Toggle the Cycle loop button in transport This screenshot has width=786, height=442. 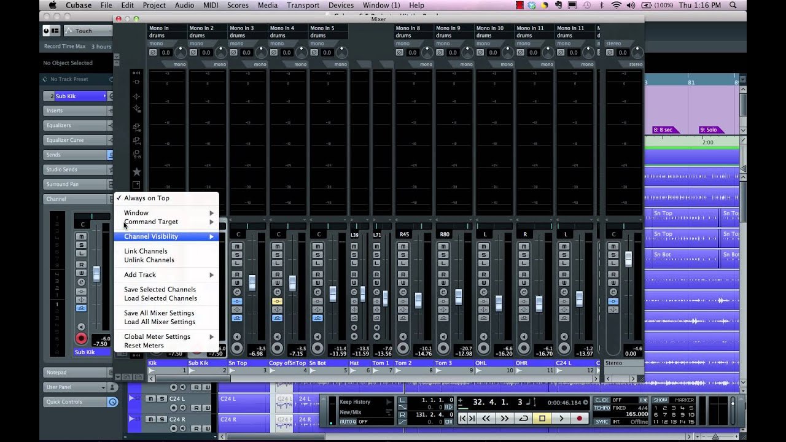point(524,418)
